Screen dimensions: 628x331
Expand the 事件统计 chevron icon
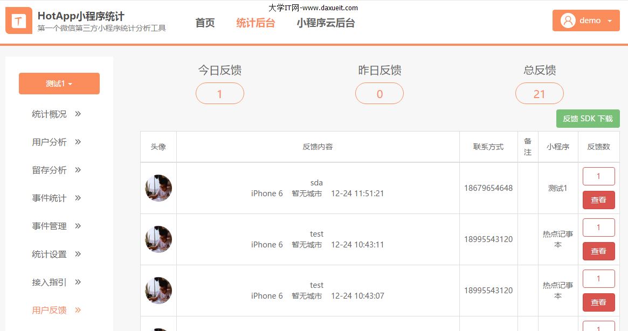pyautogui.click(x=78, y=198)
